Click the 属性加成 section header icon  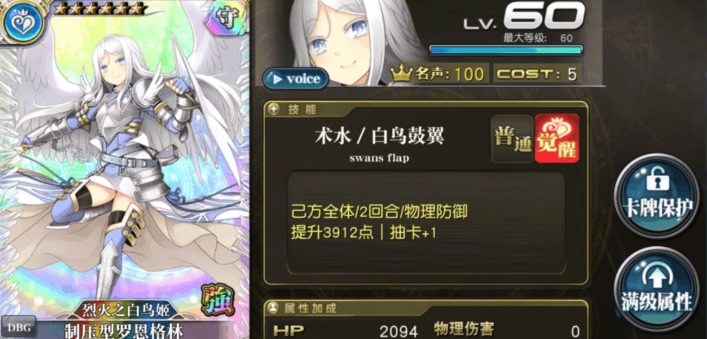274,308
